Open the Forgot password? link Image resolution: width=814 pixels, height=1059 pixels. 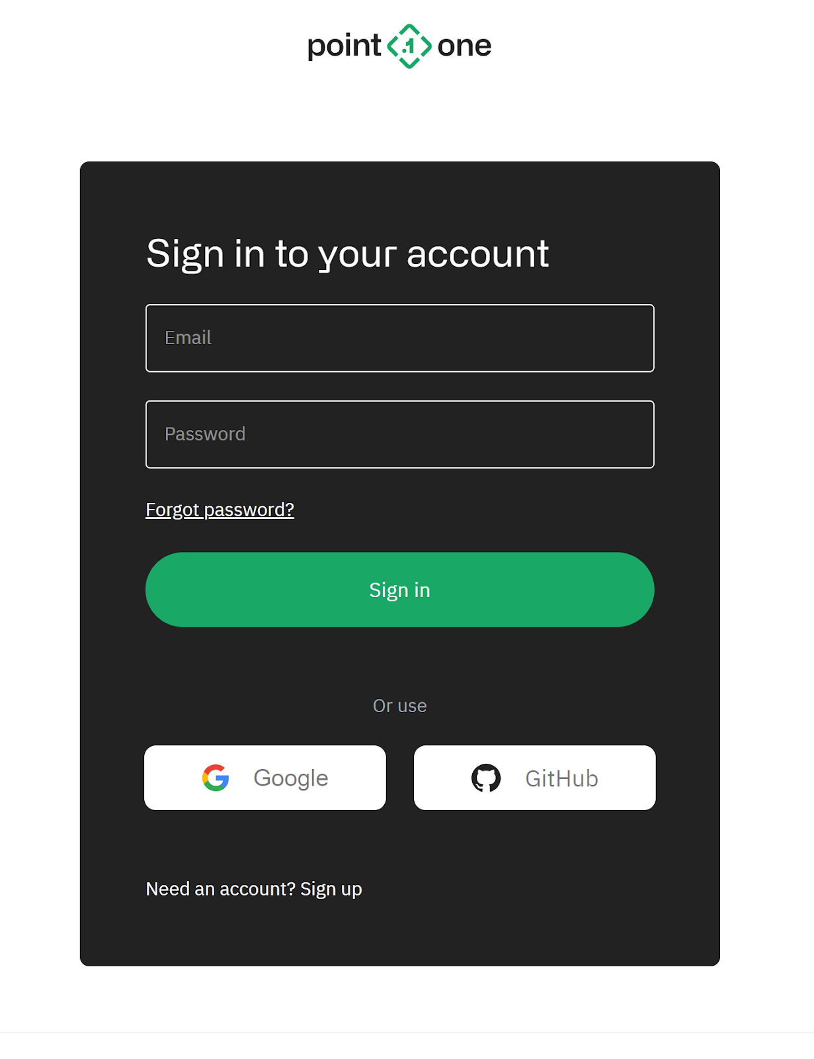click(220, 510)
